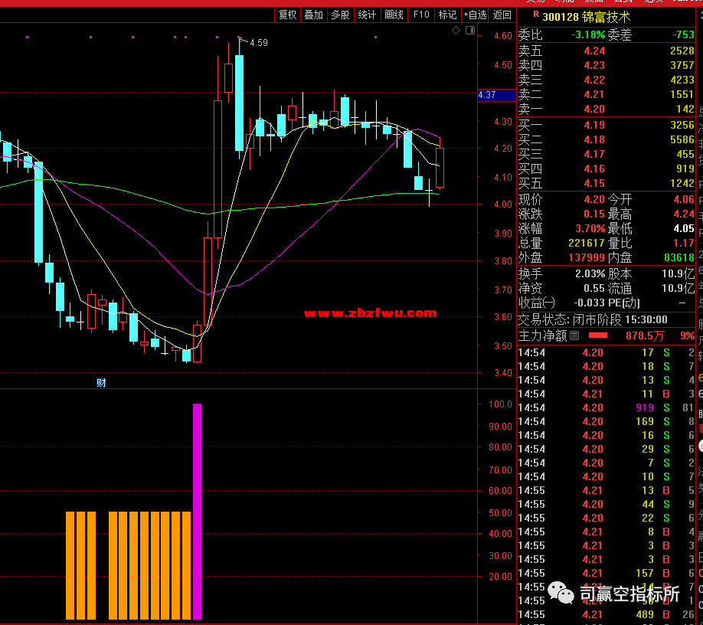Click the 4.60 price axis label

tap(502, 35)
